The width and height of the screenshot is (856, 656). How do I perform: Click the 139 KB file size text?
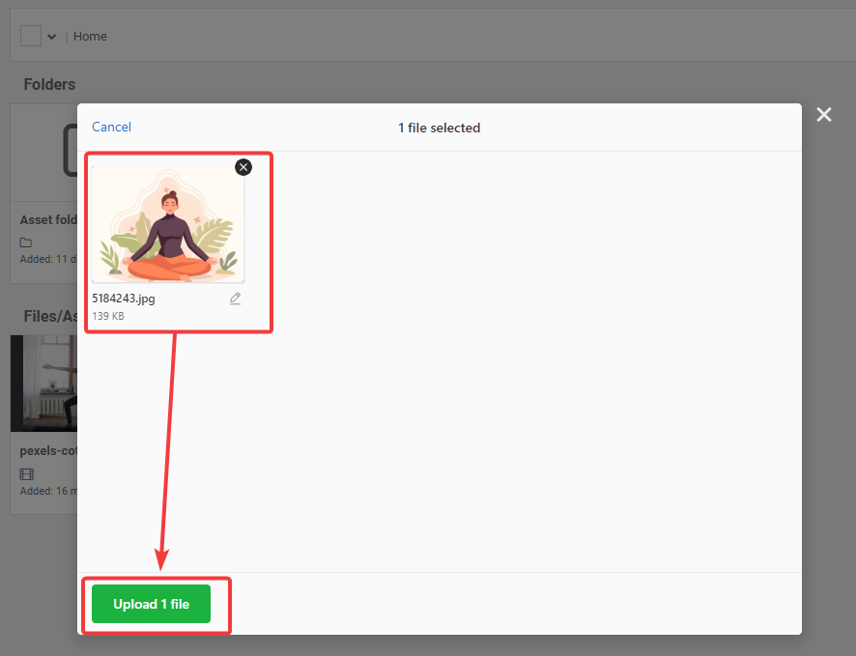pyautogui.click(x=108, y=316)
